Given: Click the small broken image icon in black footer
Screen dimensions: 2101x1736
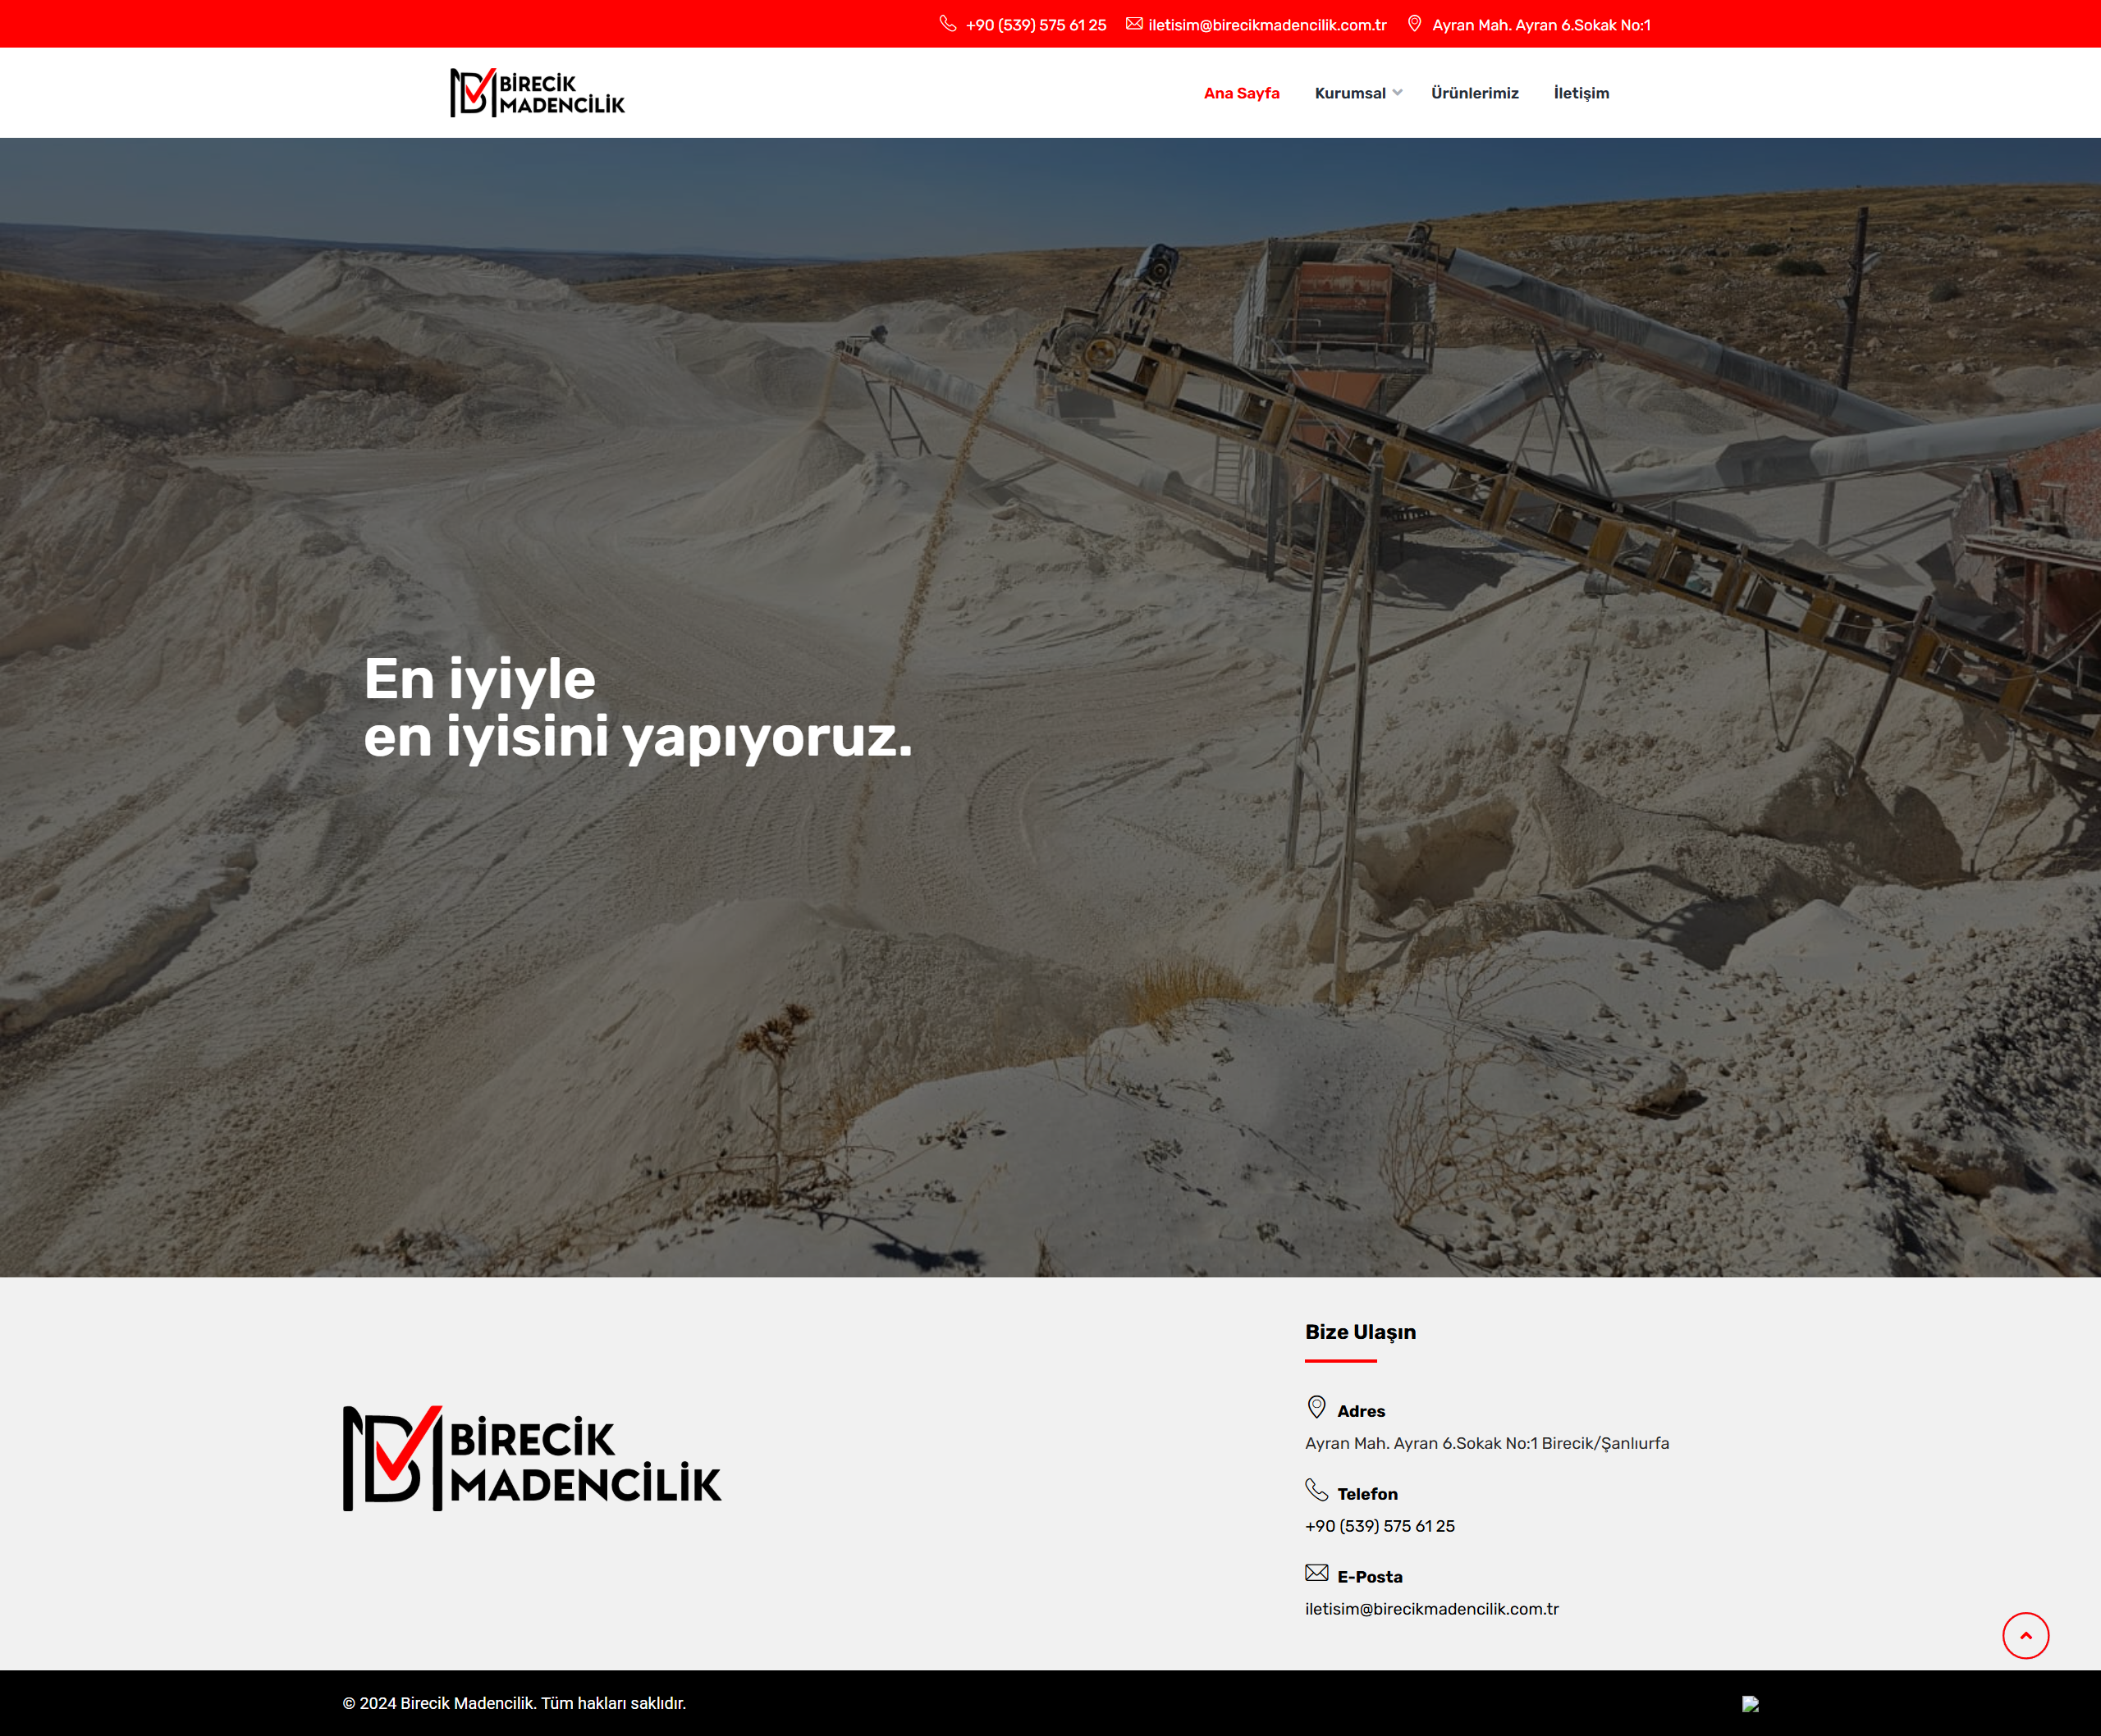Looking at the screenshot, I should (x=1750, y=1704).
